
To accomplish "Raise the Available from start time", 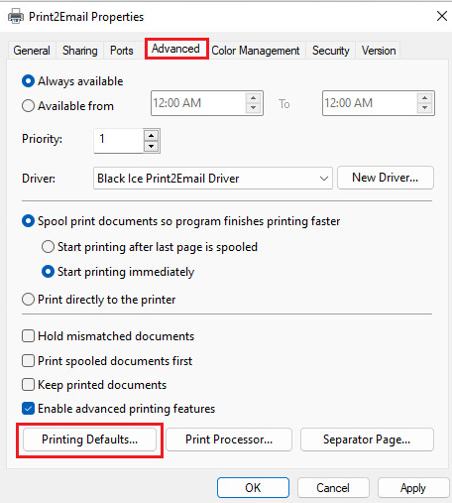I will click(254, 98).
